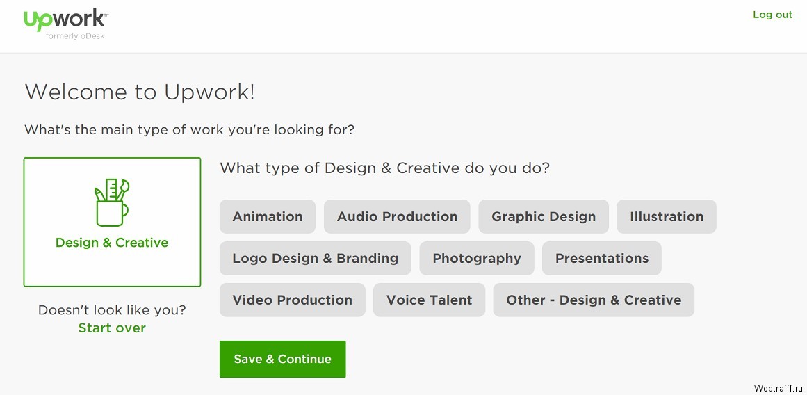Image resolution: width=807 pixels, height=395 pixels.
Task: Log out of the account
Action: click(x=772, y=15)
